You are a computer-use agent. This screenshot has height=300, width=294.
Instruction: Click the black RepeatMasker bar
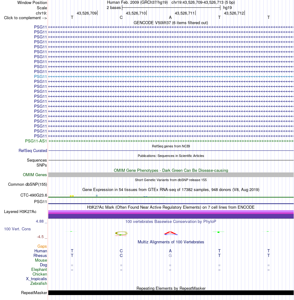click(171, 293)
